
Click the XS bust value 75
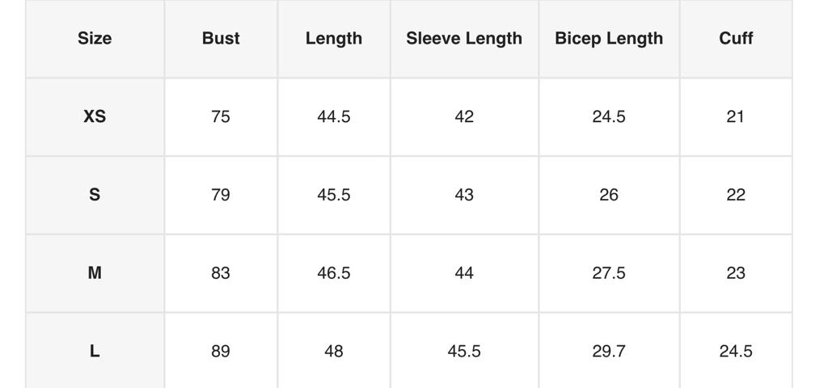221,116
